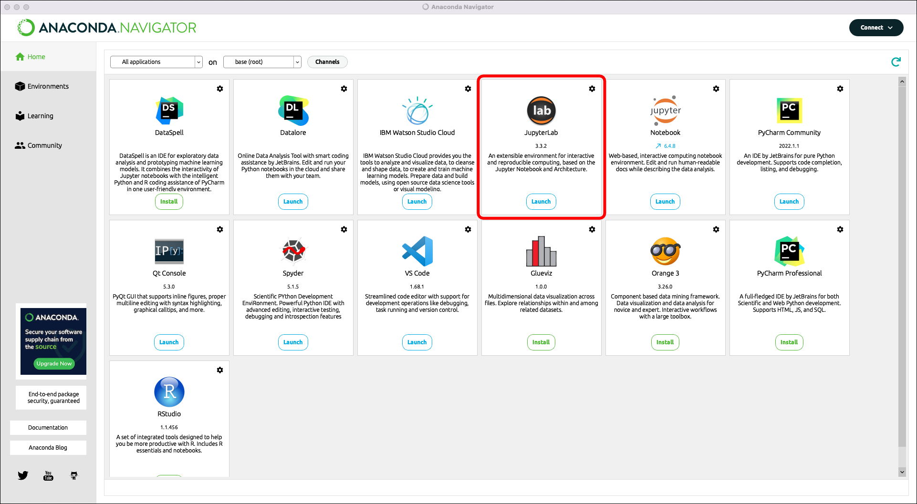
Task: Launch Jupyter Notebook
Action: pyautogui.click(x=665, y=202)
